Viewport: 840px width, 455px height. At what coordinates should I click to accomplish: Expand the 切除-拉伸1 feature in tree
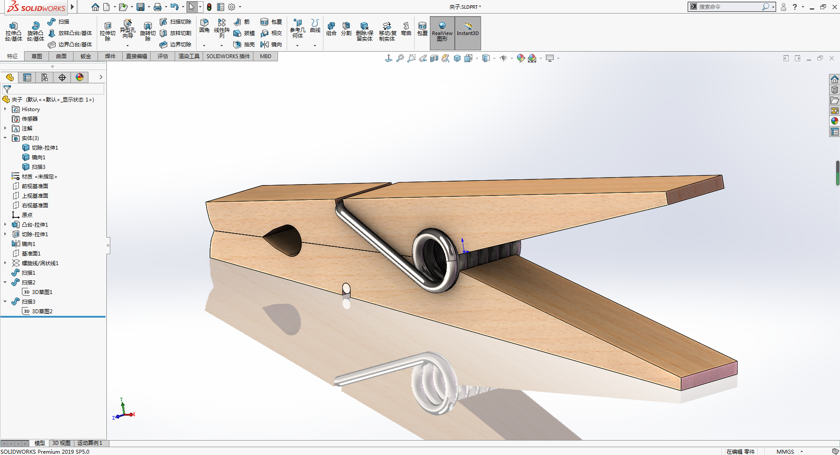[5, 234]
